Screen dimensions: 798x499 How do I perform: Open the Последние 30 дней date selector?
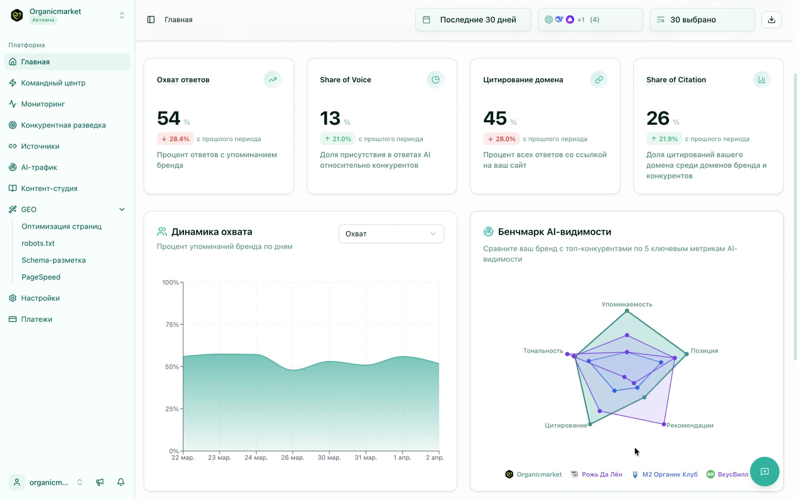click(x=473, y=19)
